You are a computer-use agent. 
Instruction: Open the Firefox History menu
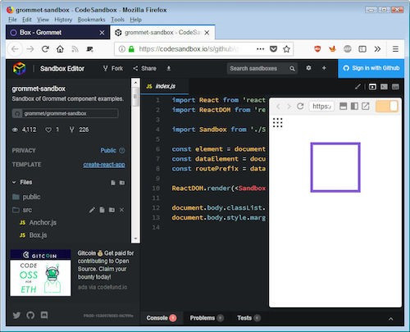(63, 20)
